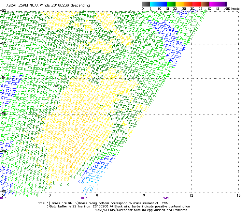Select the '12' longitude axis label
Screen dimensions: 241x212
coord(191,195)
